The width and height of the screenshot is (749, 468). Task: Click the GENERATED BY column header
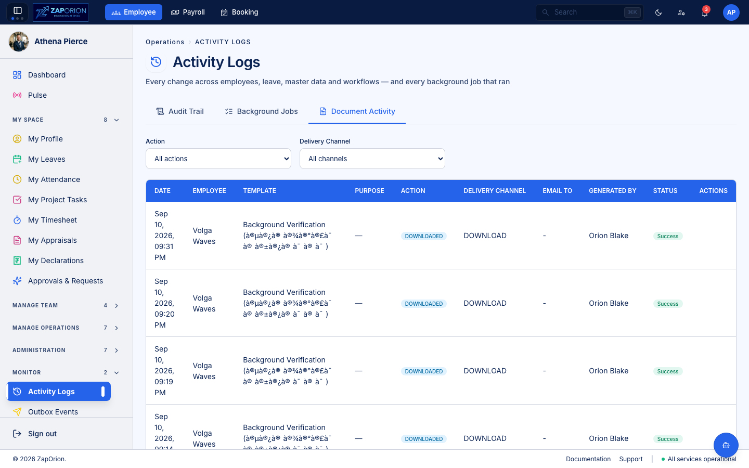coord(612,191)
